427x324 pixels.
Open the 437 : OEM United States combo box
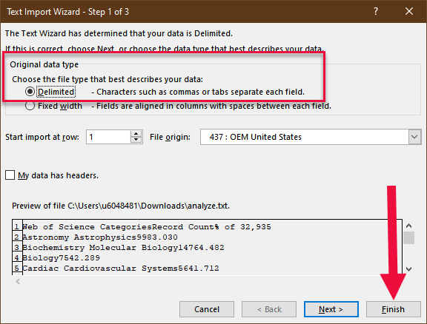[311, 137]
